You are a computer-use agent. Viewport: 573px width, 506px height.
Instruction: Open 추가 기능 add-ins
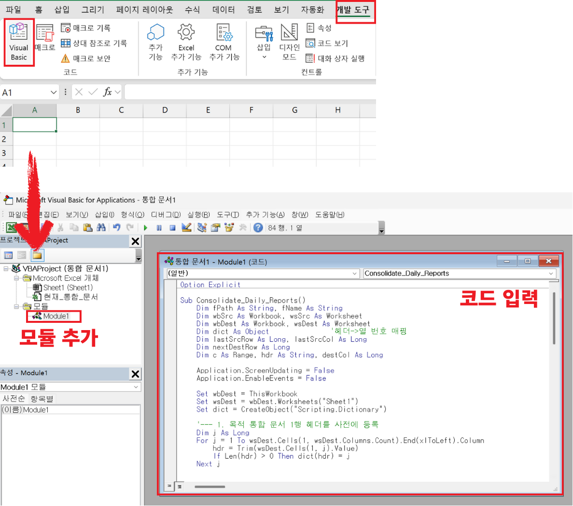pos(155,42)
